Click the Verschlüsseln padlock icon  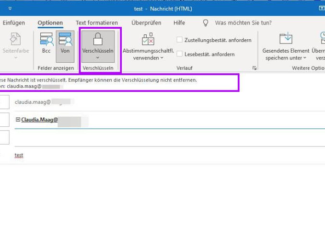click(x=98, y=39)
